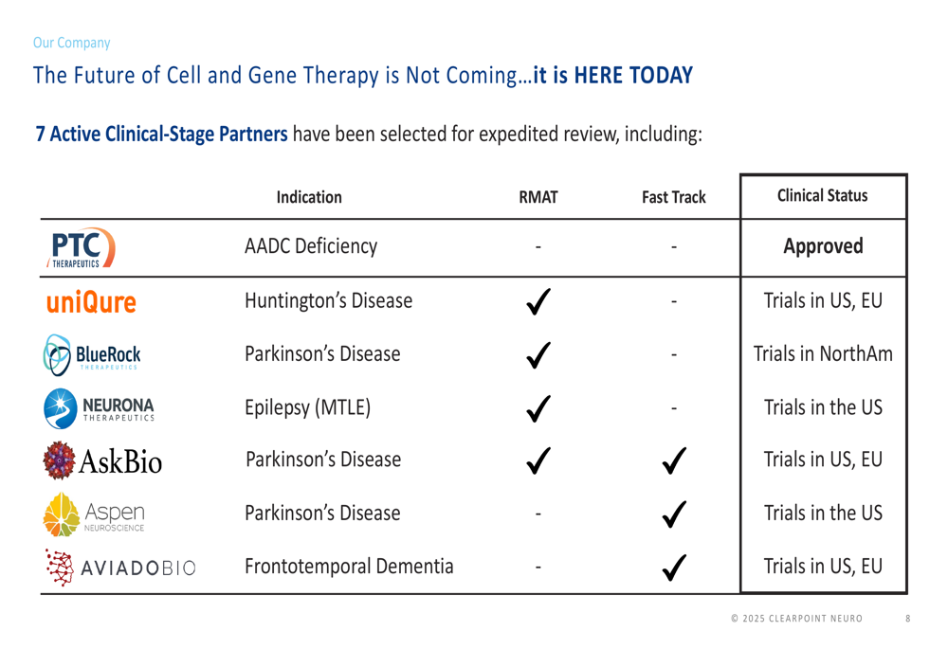Click the RMAT checkmark for BlueRock
Screen dimensions: 948x649
tap(538, 354)
